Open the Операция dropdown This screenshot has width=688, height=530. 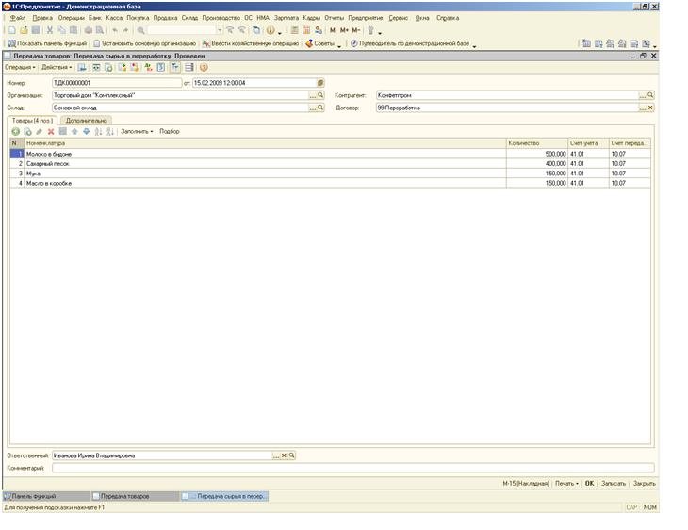click(20, 67)
